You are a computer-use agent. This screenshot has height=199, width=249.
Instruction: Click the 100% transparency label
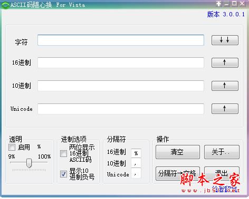click(x=44, y=156)
